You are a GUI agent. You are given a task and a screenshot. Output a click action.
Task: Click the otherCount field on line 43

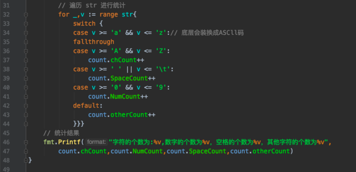pos(129,115)
